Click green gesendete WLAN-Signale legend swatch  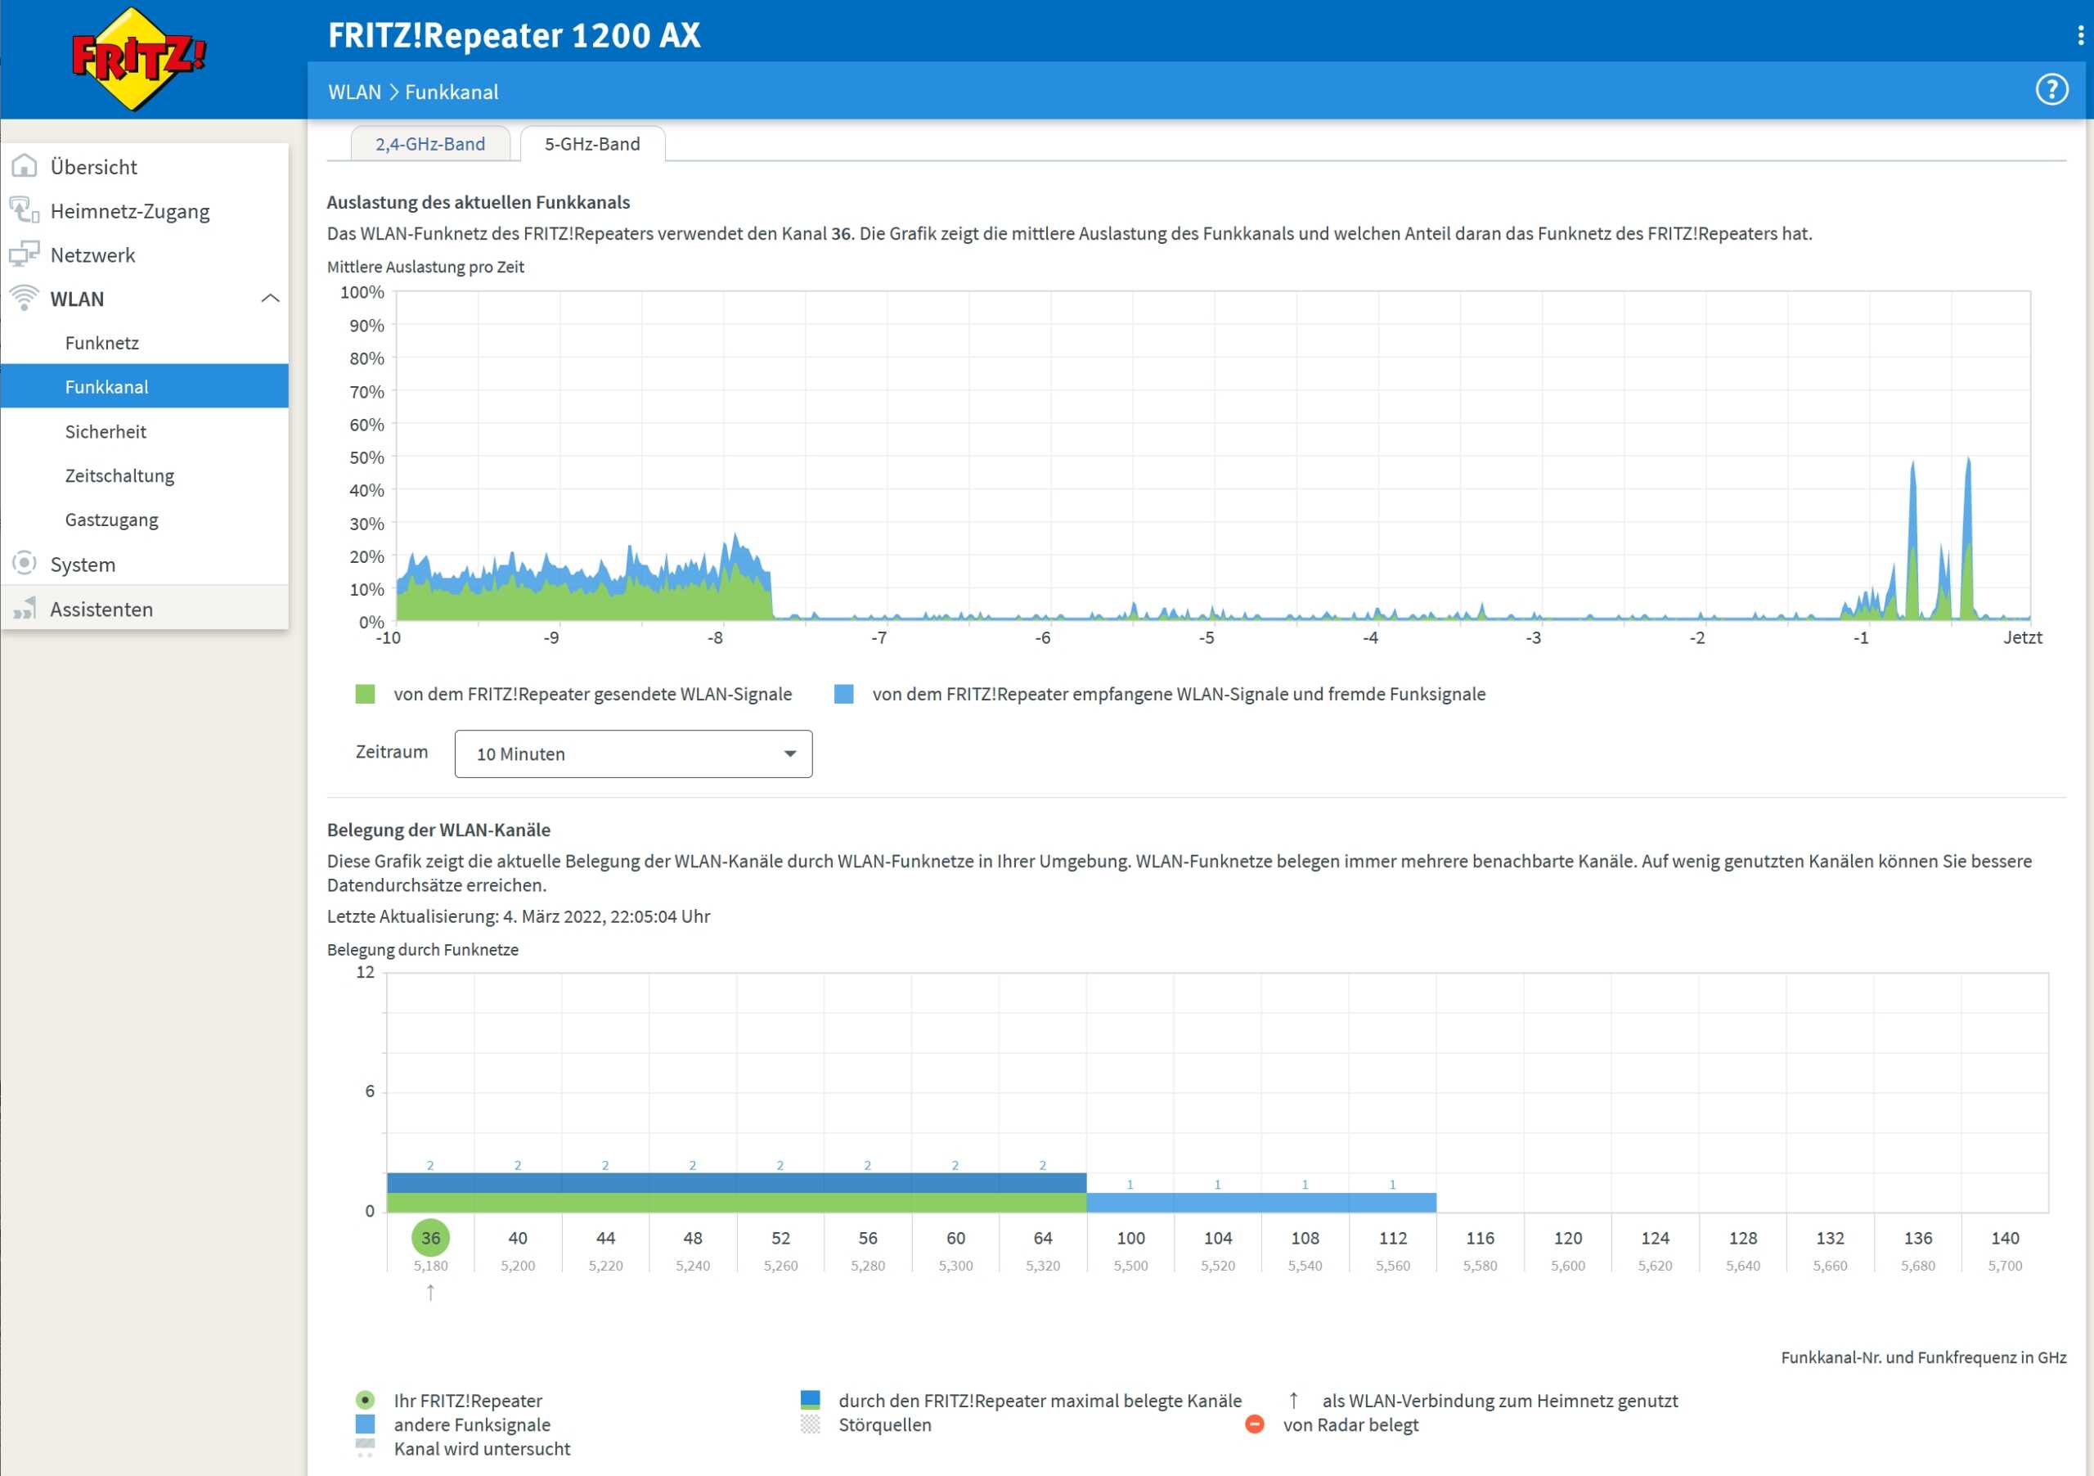click(x=365, y=694)
